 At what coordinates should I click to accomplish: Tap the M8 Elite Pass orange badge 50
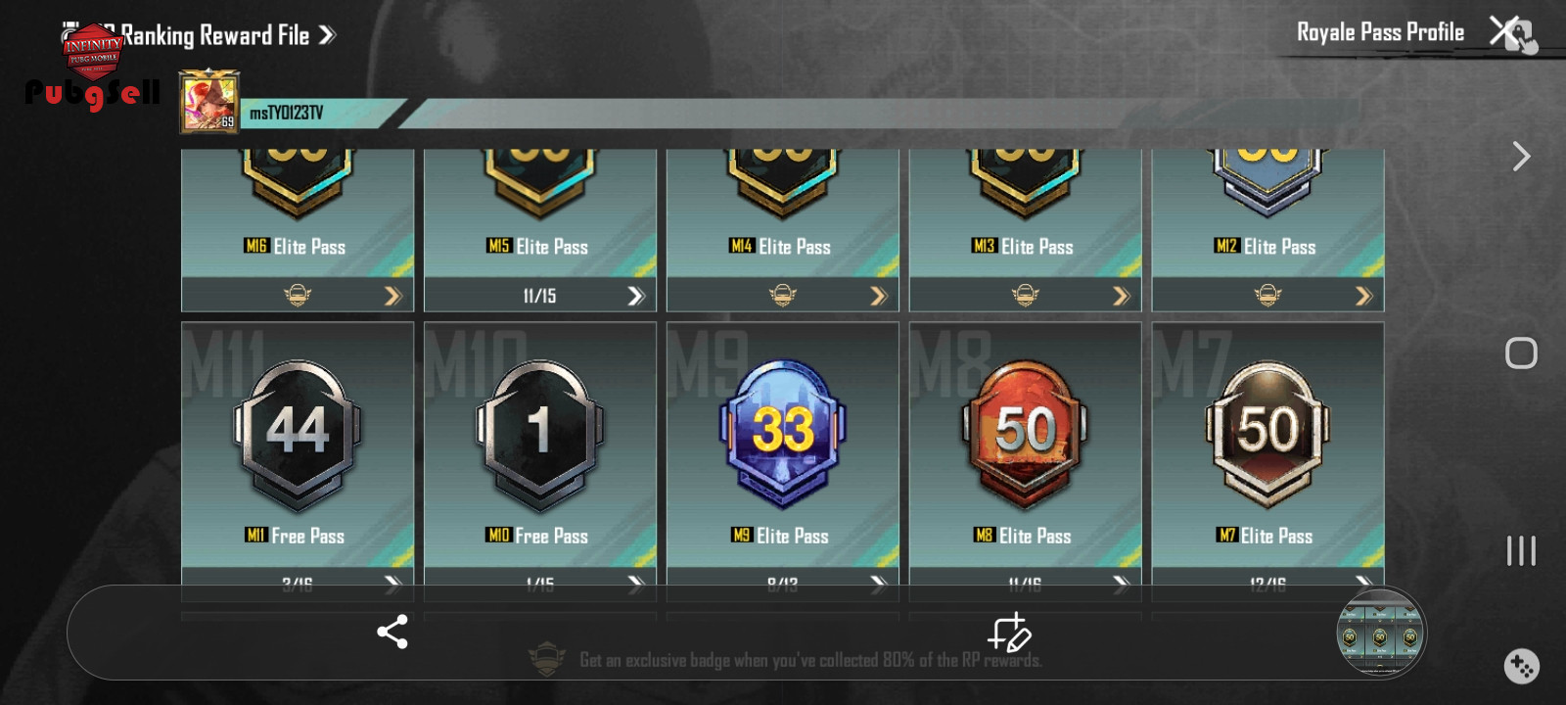coord(1025,432)
